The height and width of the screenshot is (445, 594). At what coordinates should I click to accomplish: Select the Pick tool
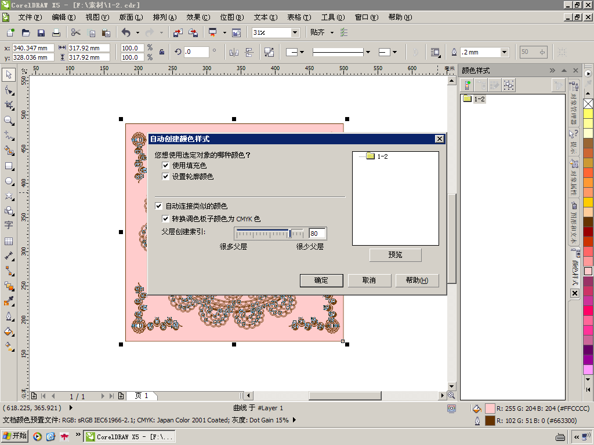tap(9, 75)
